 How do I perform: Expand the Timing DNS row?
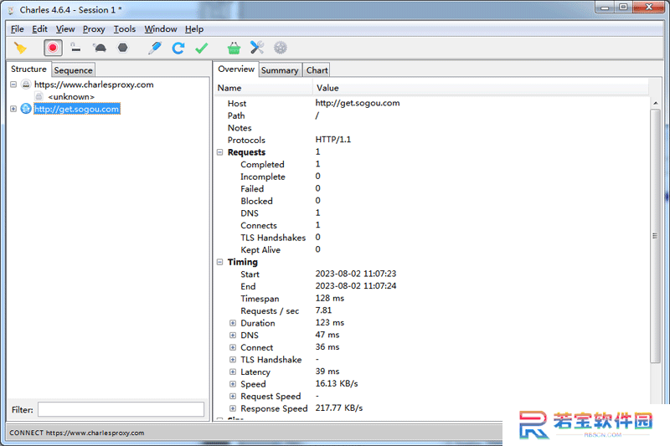pos(233,335)
